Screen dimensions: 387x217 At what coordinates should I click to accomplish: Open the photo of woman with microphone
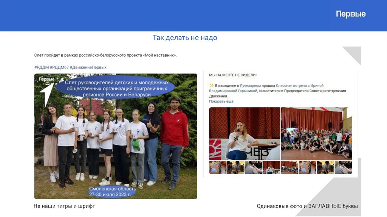coord(245,133)
